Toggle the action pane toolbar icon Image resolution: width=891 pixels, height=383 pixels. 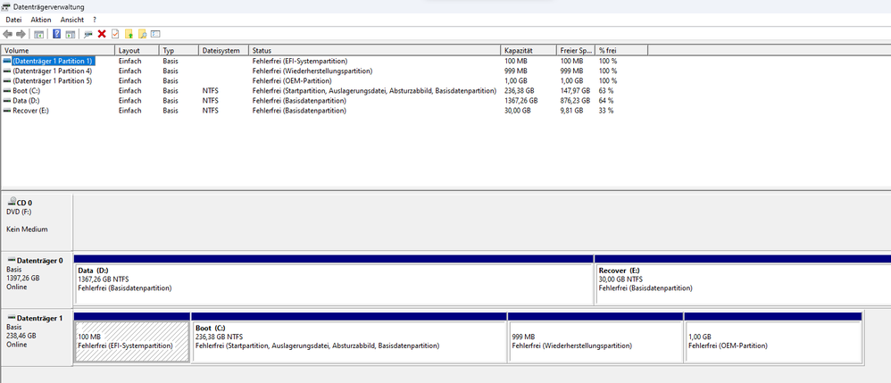[x=71, y=34]
